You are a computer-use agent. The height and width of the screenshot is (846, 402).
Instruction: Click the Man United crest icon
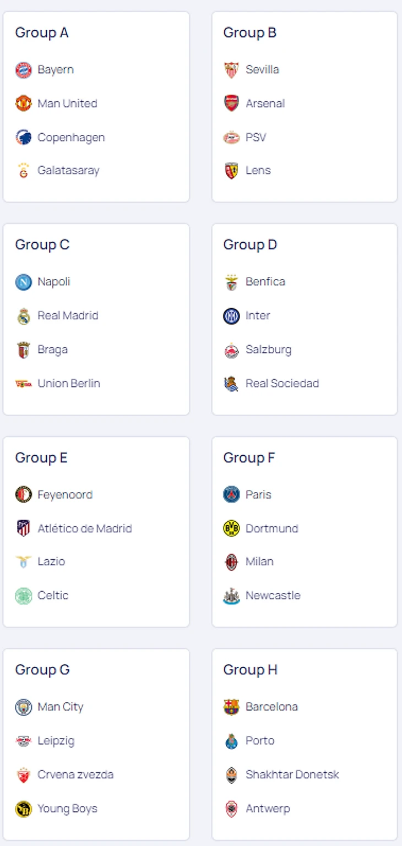[x=23, y=103]
